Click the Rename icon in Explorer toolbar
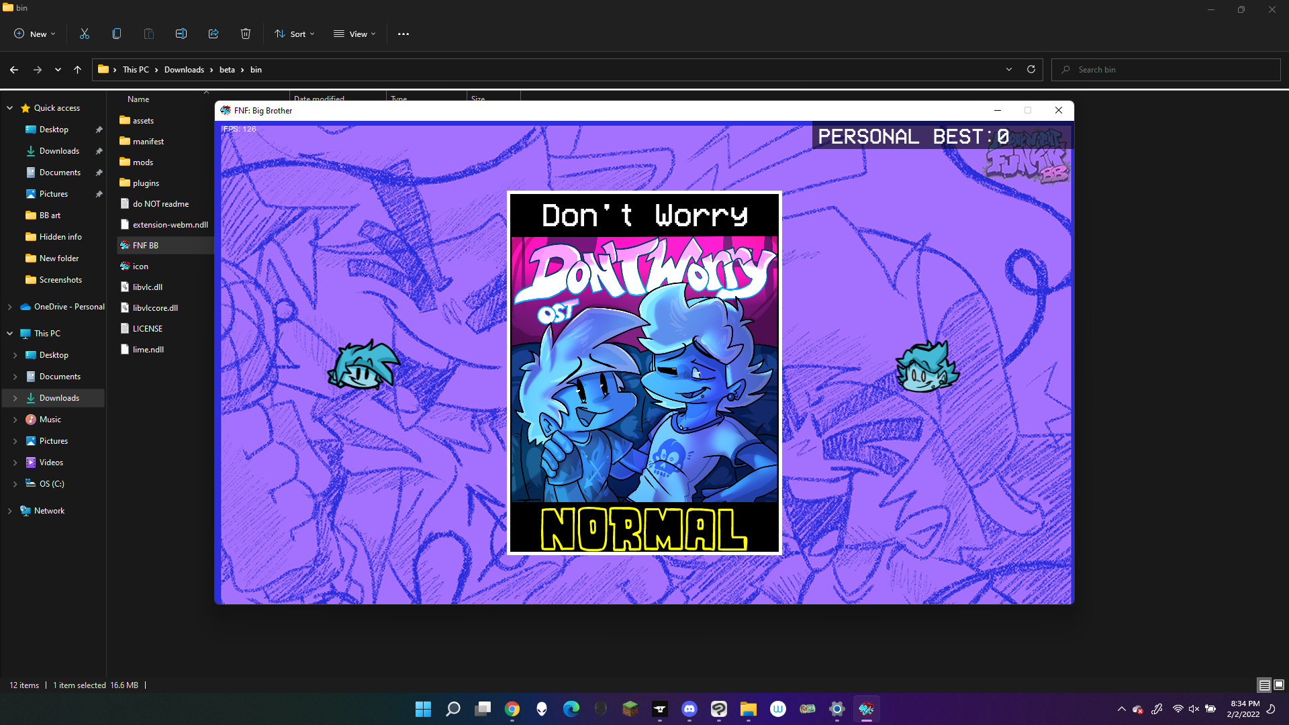 click(x=181, y=34)
